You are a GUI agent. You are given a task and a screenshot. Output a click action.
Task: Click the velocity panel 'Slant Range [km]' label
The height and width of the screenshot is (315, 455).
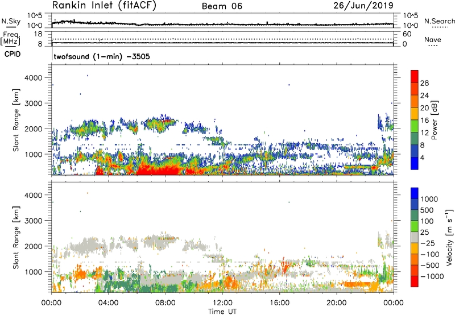point(16,238)
